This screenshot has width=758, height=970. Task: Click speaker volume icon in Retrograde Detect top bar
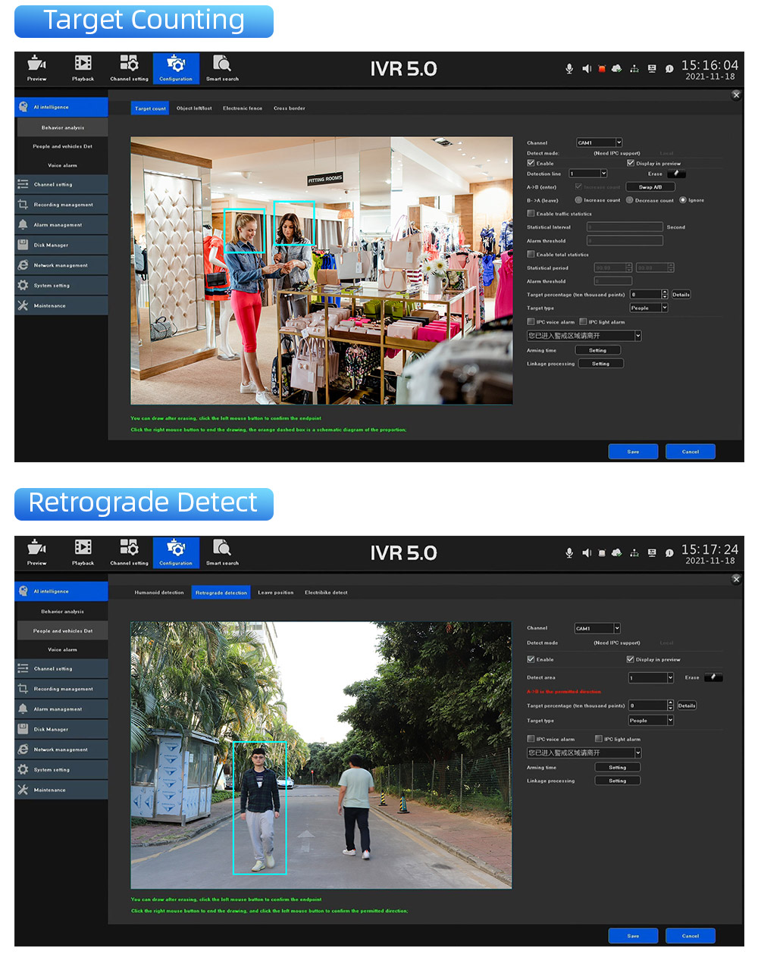coord(587,552)
